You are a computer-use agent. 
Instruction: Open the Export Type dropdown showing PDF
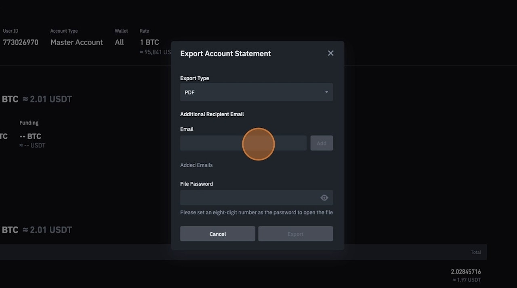pos(256,92)
